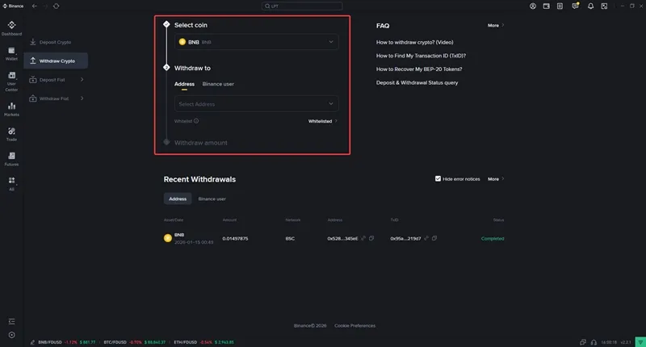This screenshot has width=646, height=347.
Task: Expand the BNB coin selection dropdown
Action: (331, 41)
